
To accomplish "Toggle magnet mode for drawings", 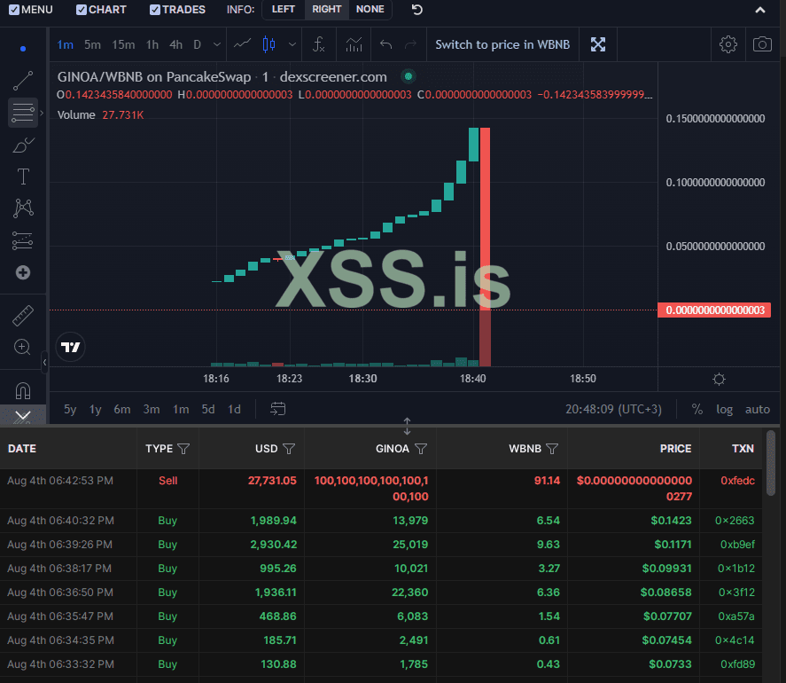I will (22, 390).
